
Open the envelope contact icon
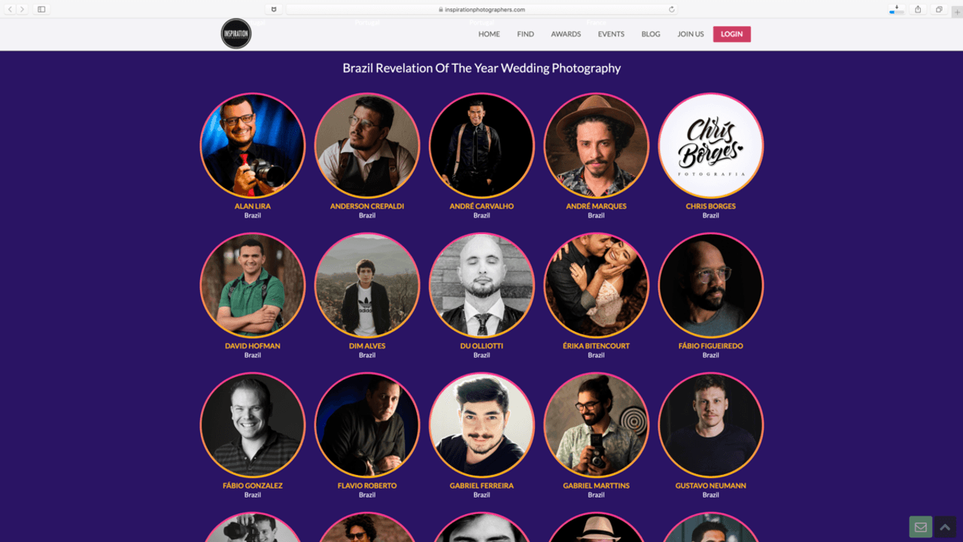[920, 527]
